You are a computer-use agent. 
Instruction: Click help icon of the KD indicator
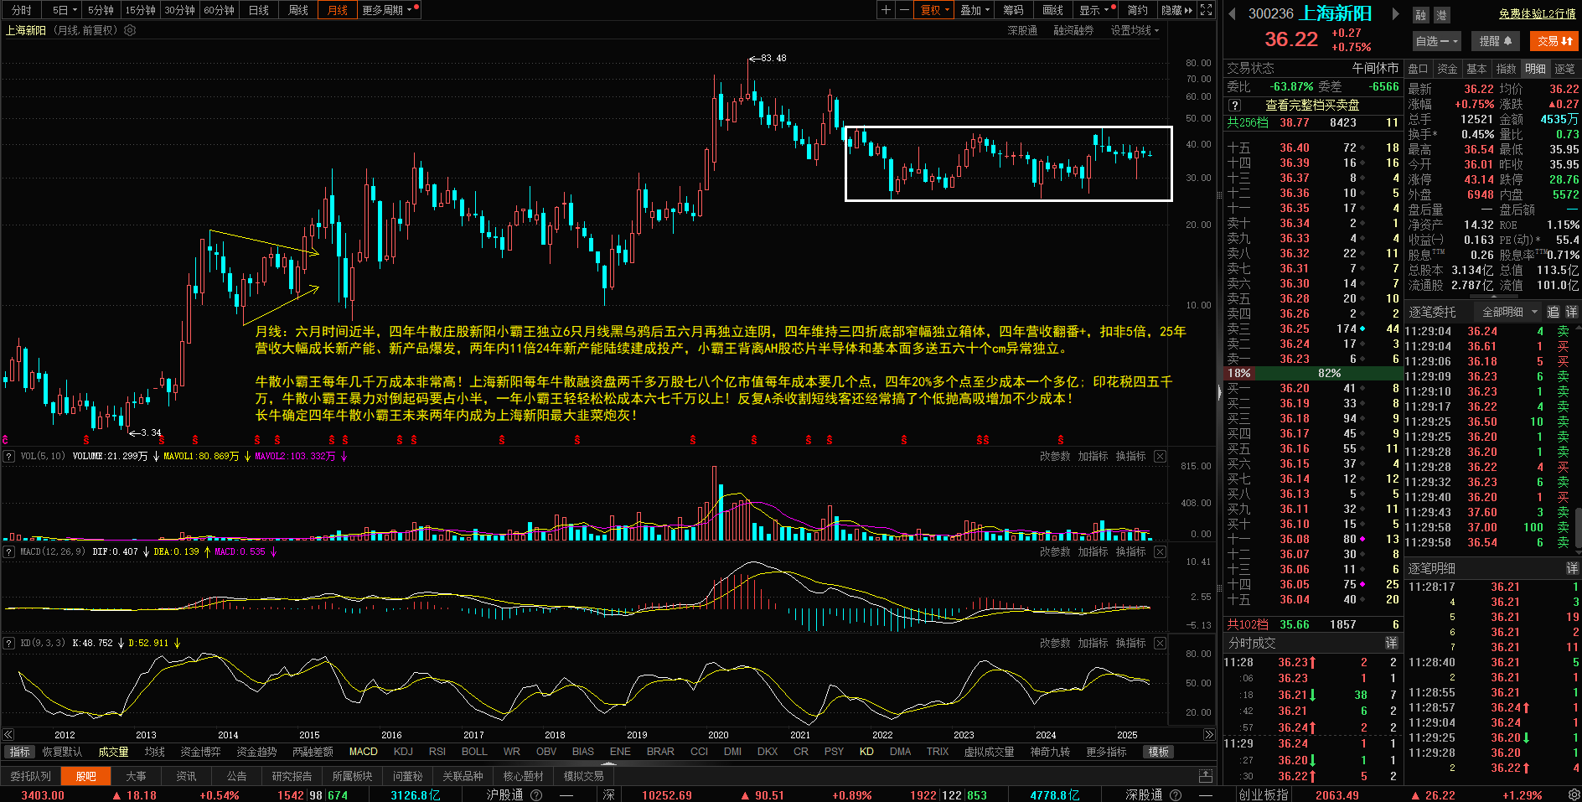tap(8, 644)
